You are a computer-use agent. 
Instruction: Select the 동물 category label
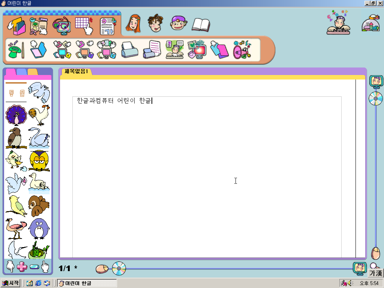pyautogui.click(x=16, y=93)
